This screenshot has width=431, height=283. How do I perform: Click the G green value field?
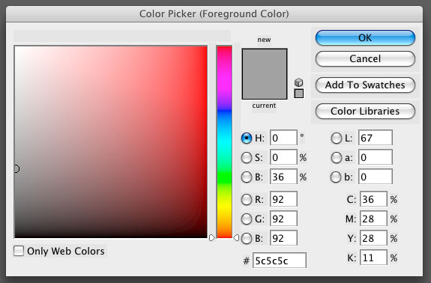pyautogui.click(x=283, y=219)
